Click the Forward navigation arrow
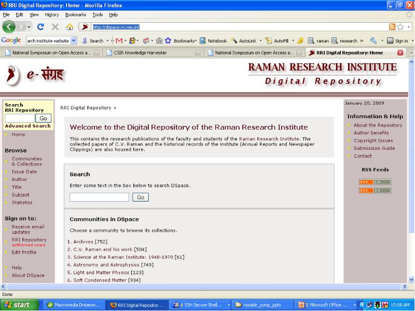The width and height of the screenshot is (415, 311). pos(21,27)
